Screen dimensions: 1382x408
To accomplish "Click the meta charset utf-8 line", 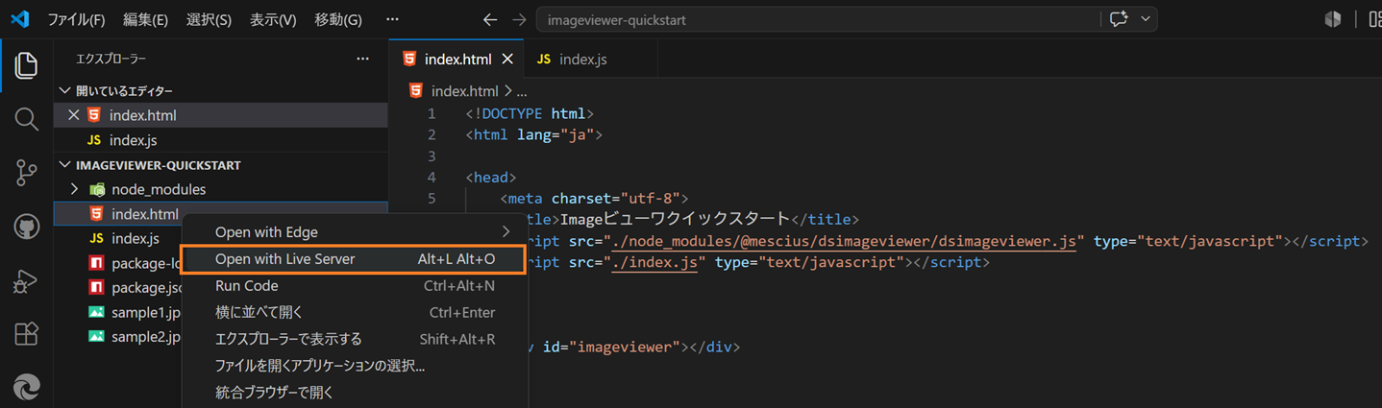I will point(595,199).
